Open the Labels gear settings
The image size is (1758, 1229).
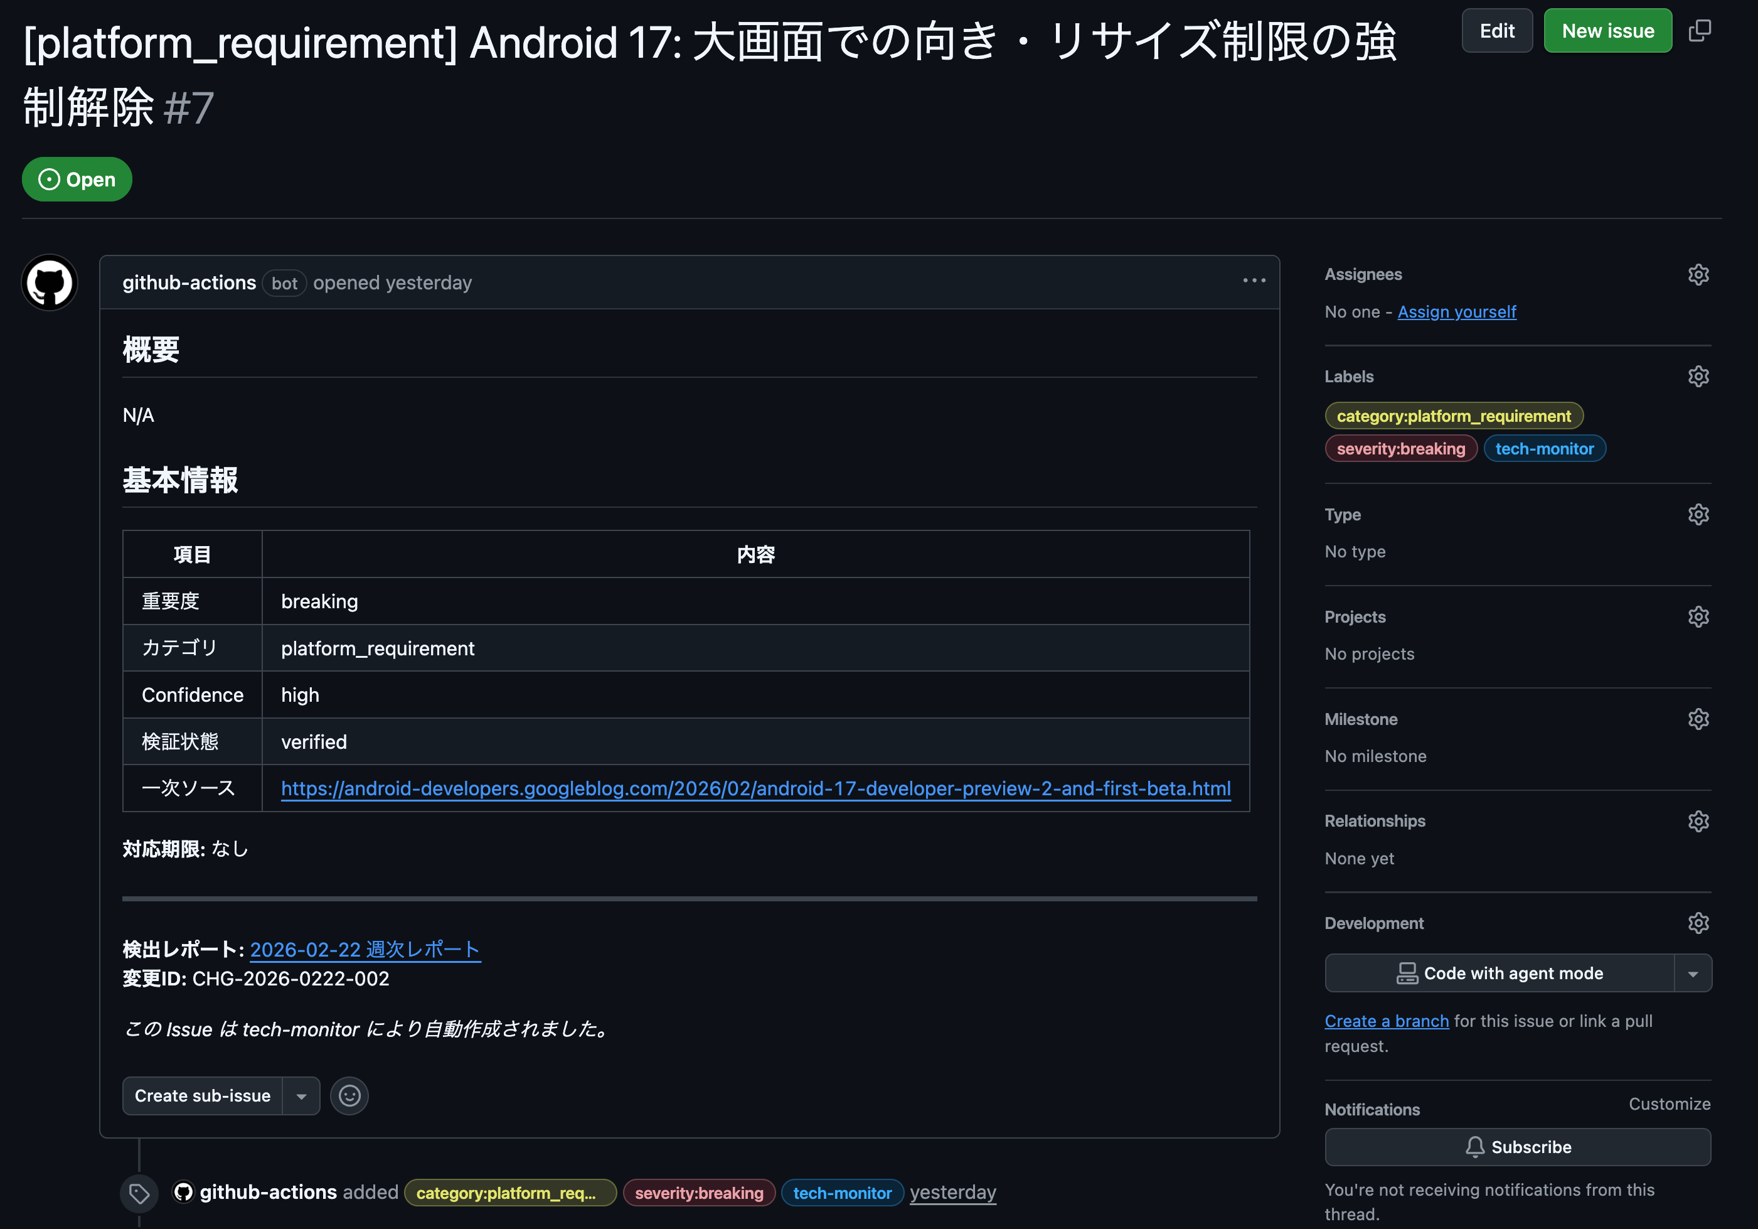(1698, 376)
